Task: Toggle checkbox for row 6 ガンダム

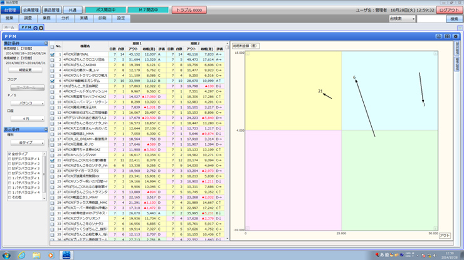Action: [x=53, y=81]
